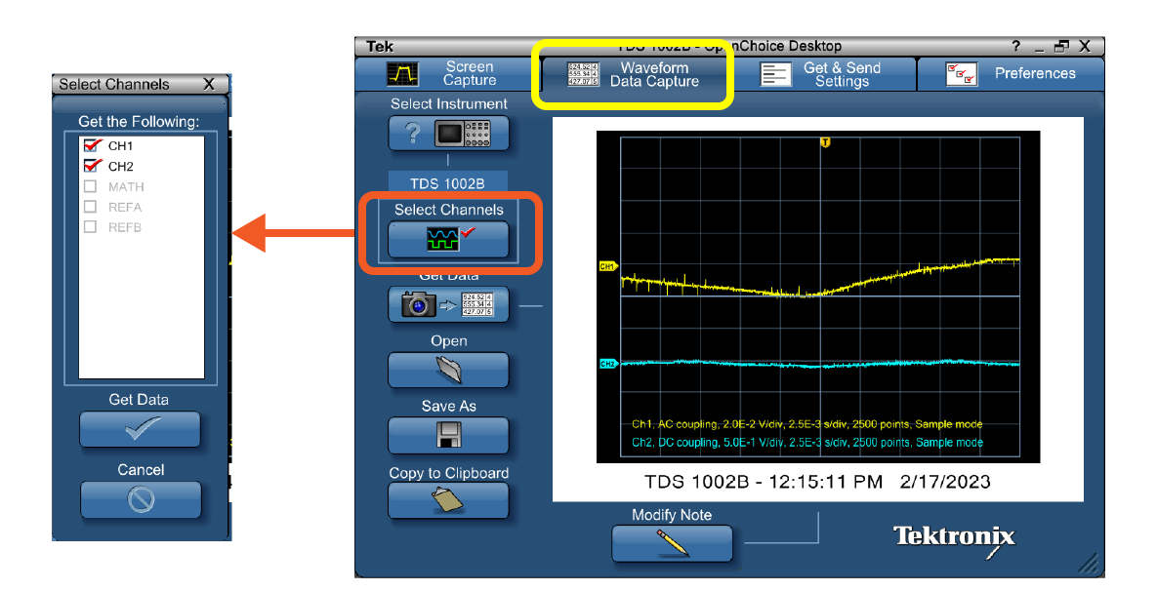This screenshot has width=1157, height=591.
Task: Close the Select Channels dialog
Action: point(209,84)
